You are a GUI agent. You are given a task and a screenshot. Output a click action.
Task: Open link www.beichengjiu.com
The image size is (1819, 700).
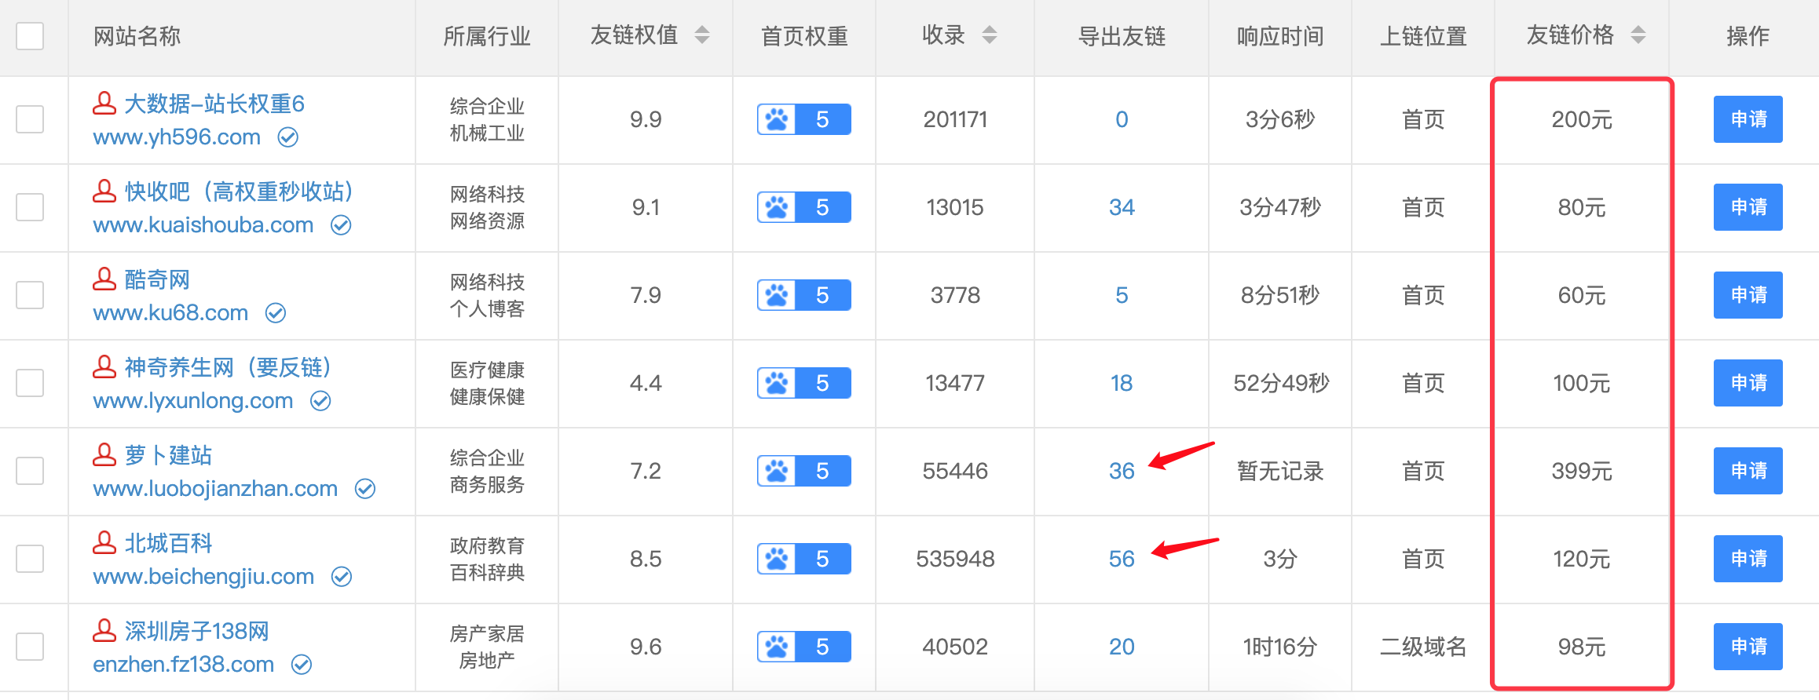pyautogui.click(x=203, y=577)
